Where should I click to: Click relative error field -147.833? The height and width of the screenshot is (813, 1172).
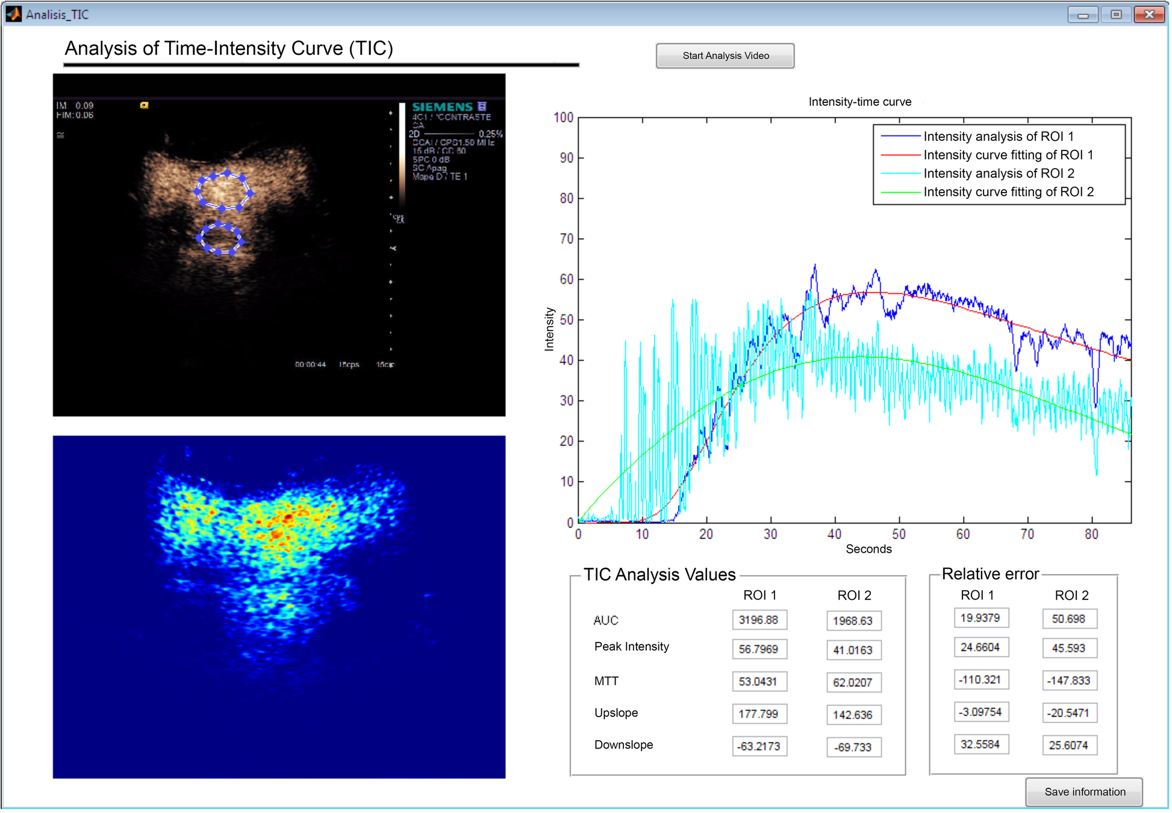coord(1069,681)
